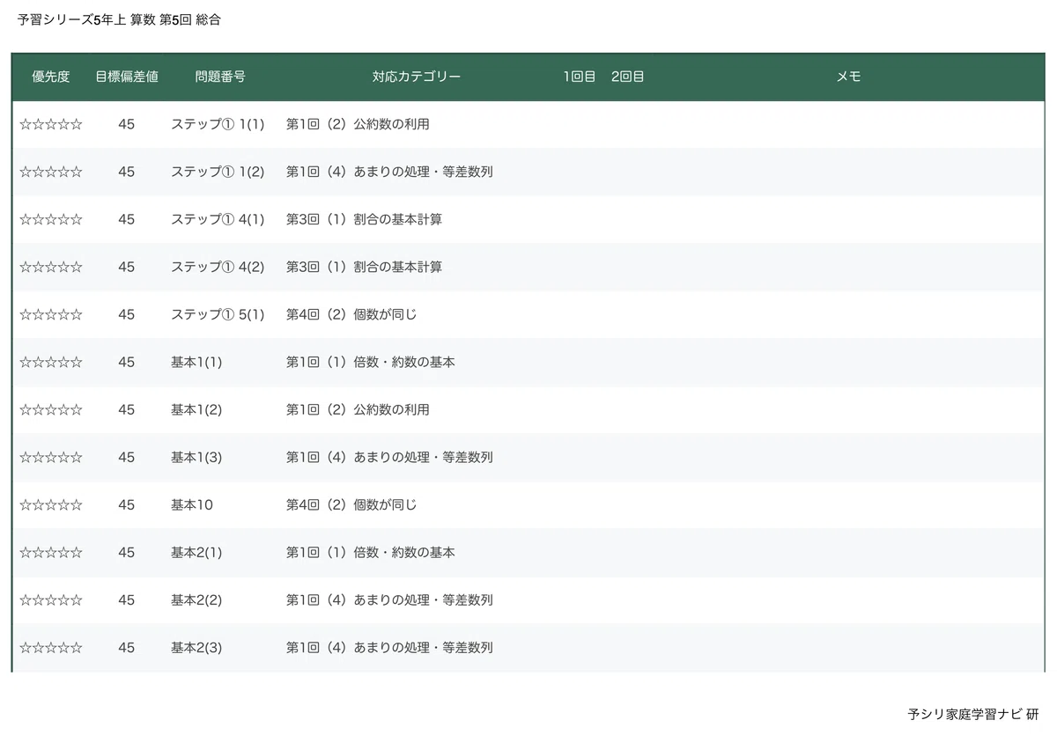Click the メモ column header
1057x735 pixels.
[848, 77]
